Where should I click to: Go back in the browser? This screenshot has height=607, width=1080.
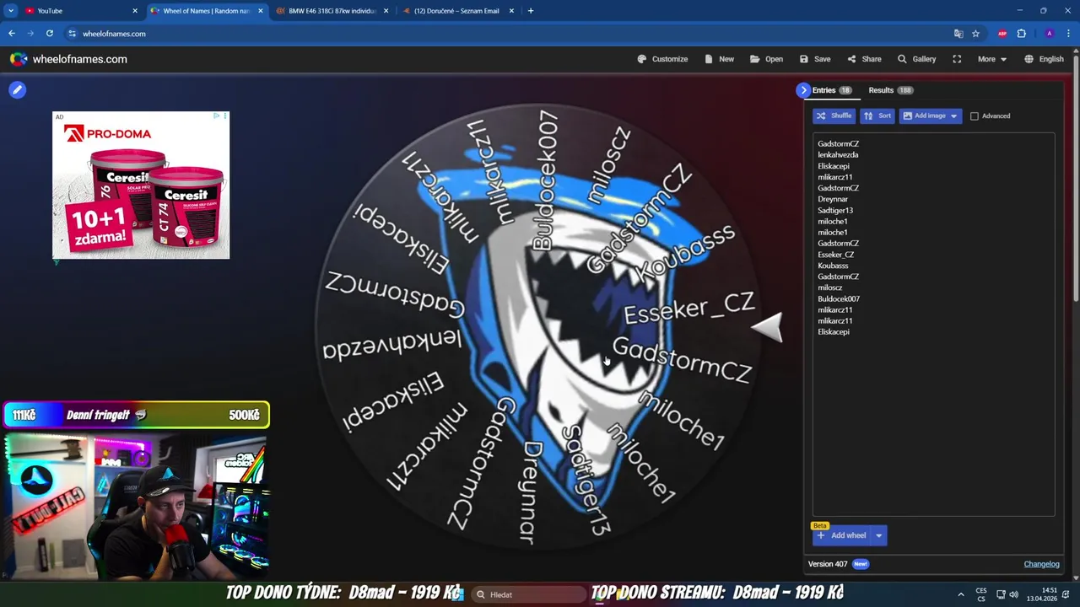pos(11,34)
